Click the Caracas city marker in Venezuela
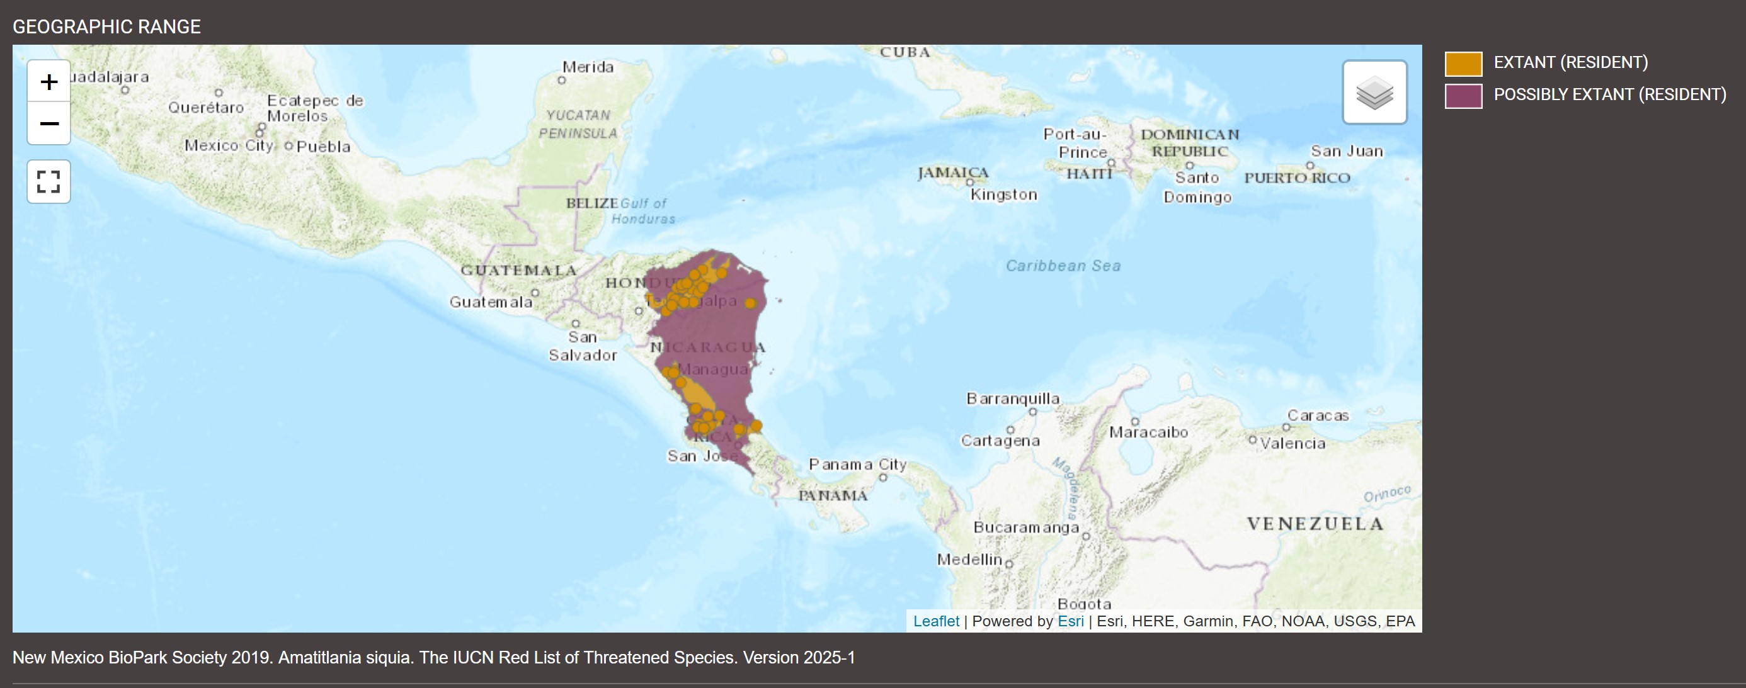The width and height of the screenshot is (1746, 688). 1286,427
